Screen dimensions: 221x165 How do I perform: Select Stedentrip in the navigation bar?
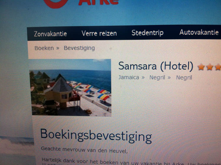click(x=147, y=33)
